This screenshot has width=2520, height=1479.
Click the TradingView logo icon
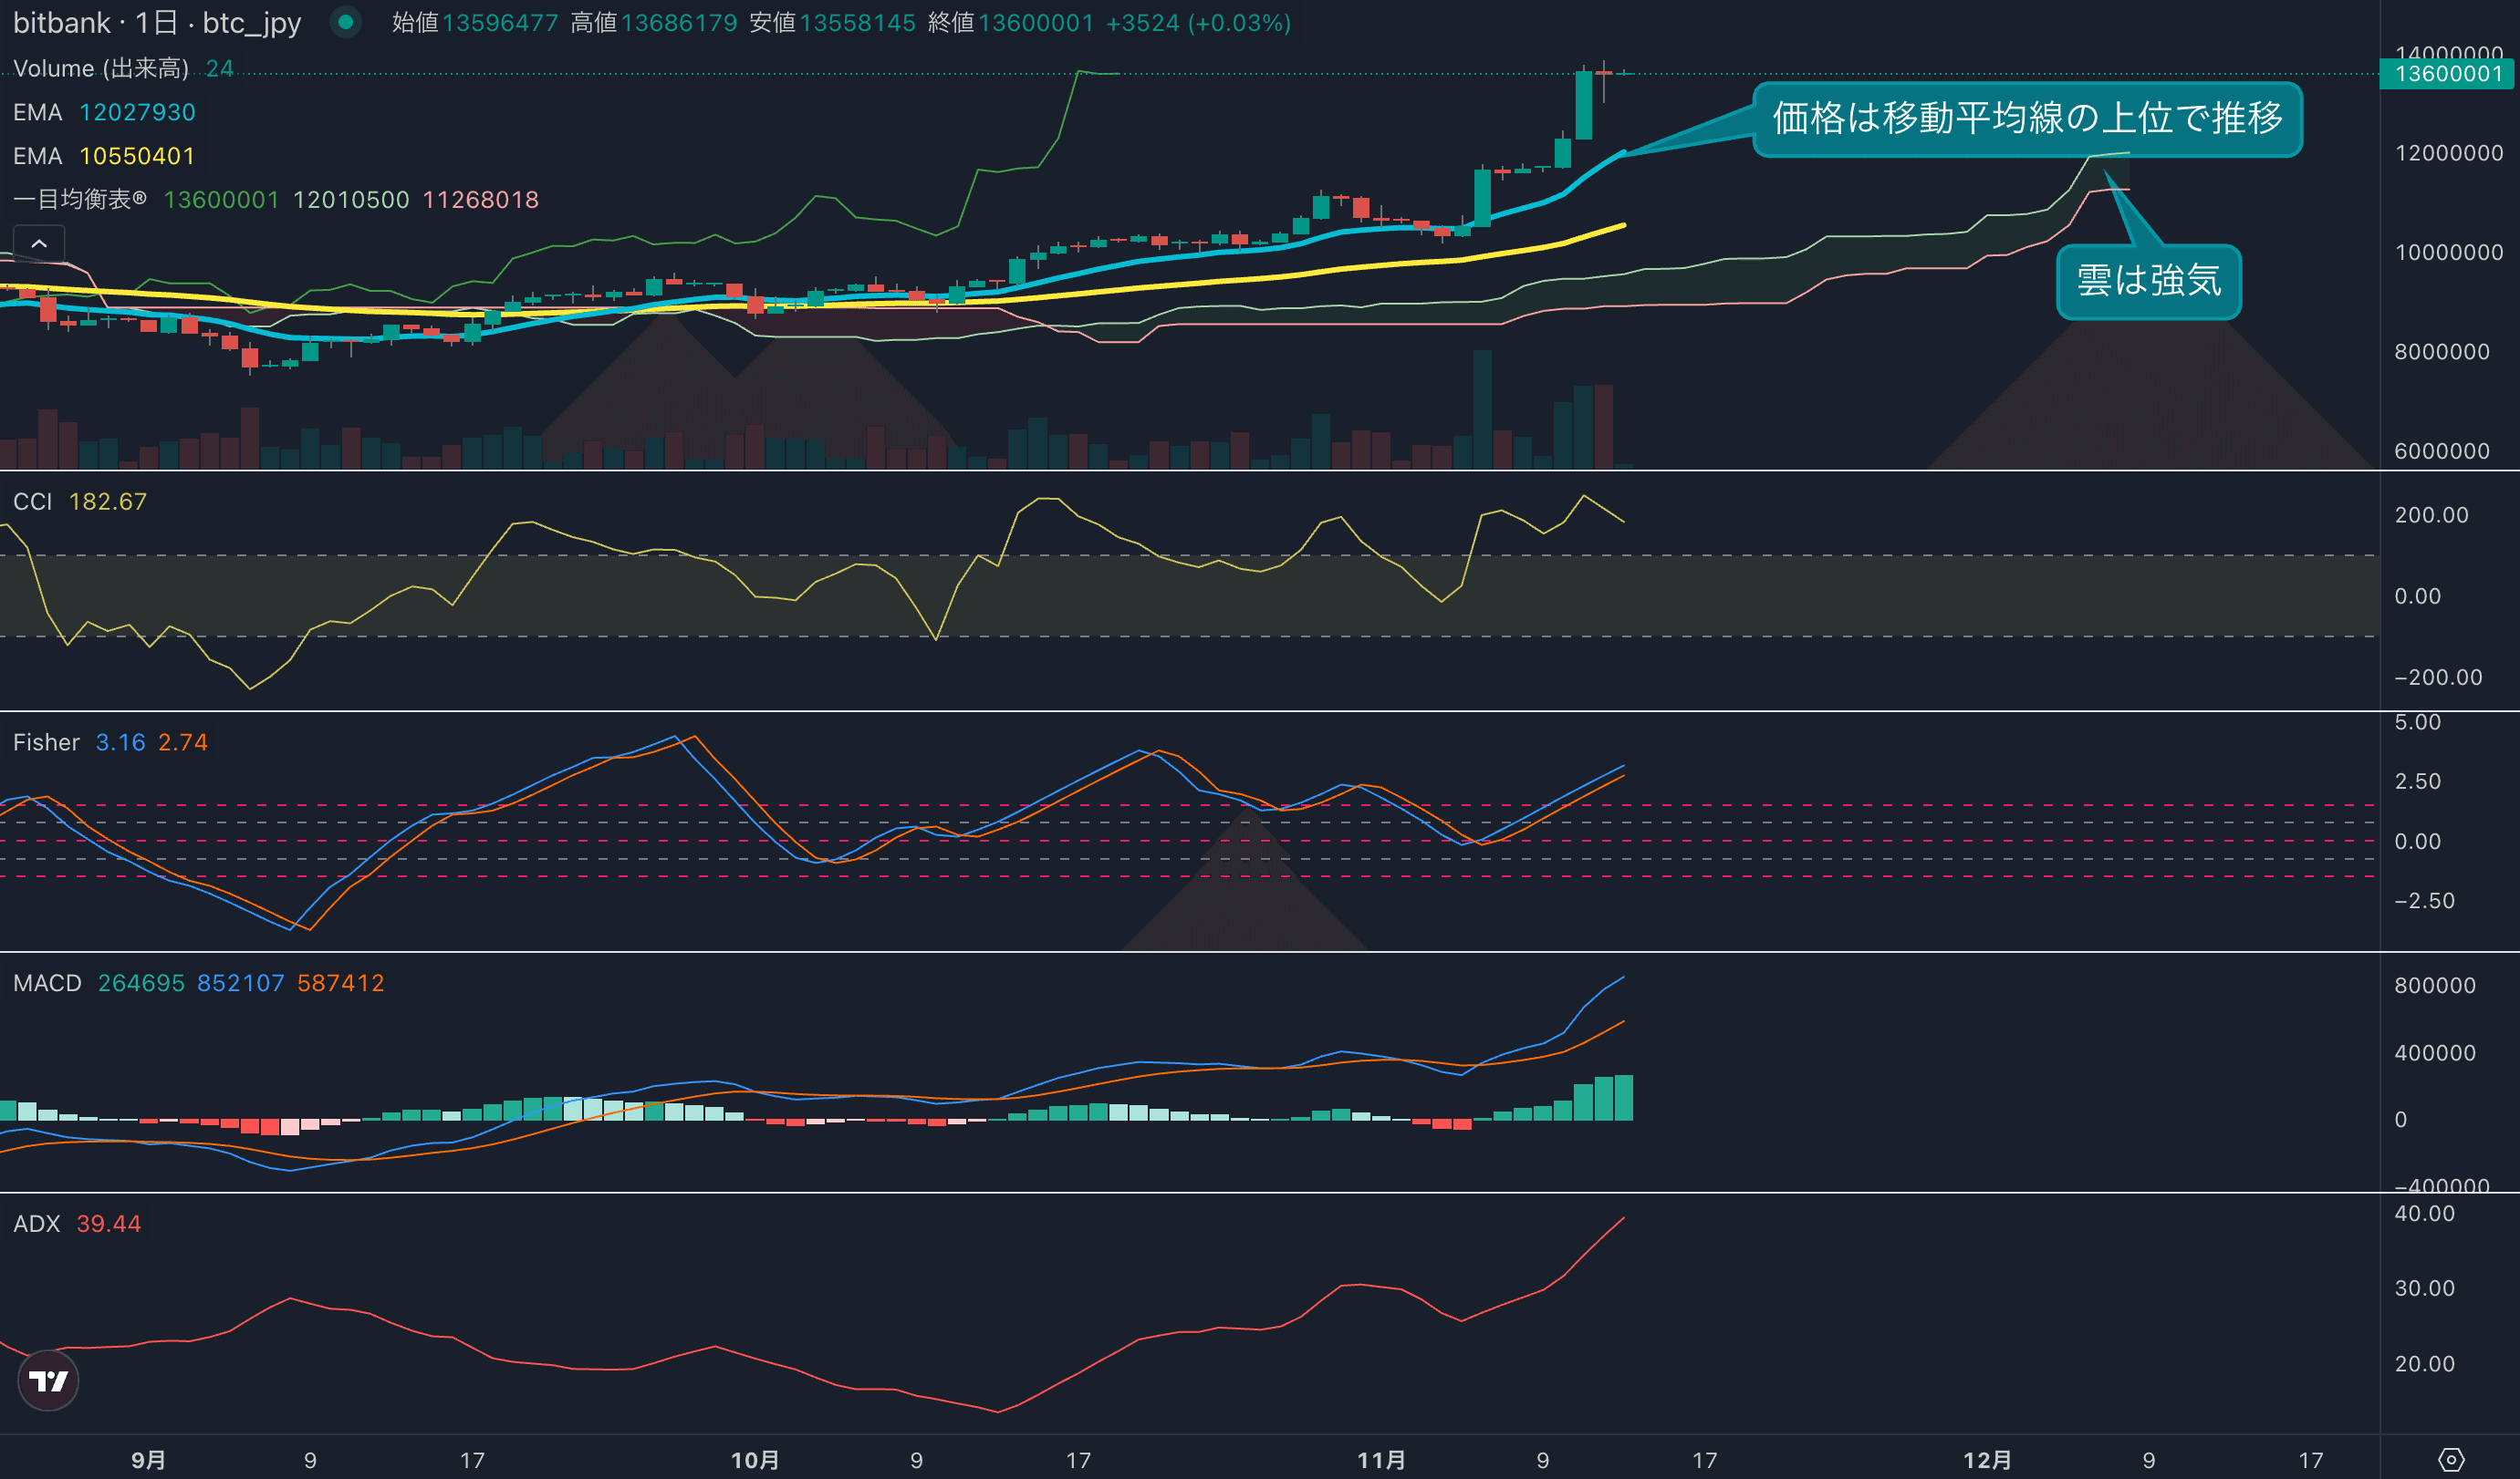coord(48,1381)
